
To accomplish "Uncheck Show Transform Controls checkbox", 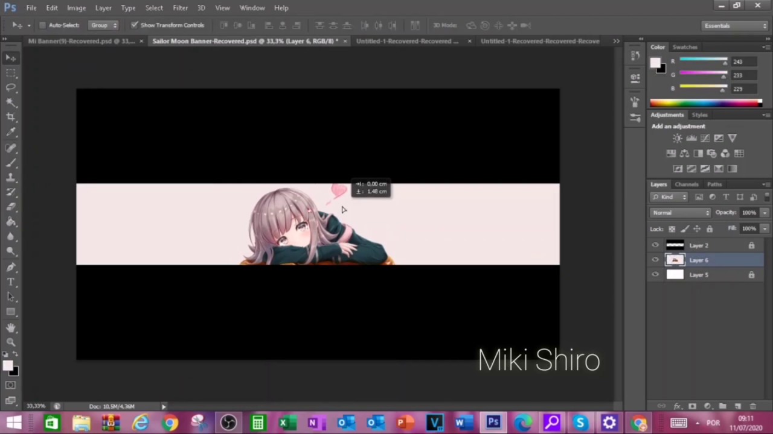I will [x=135, y=25].
